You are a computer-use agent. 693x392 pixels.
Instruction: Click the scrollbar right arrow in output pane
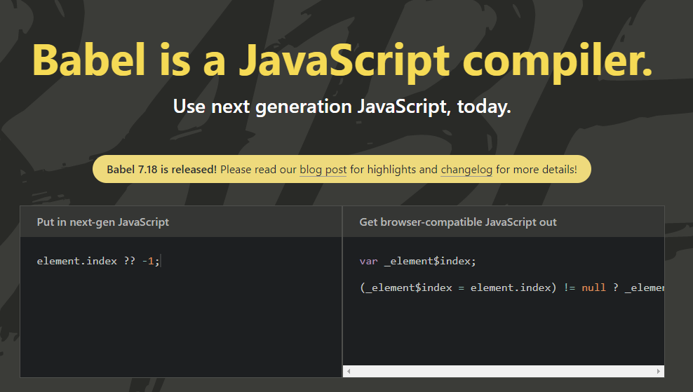(658, 371)
